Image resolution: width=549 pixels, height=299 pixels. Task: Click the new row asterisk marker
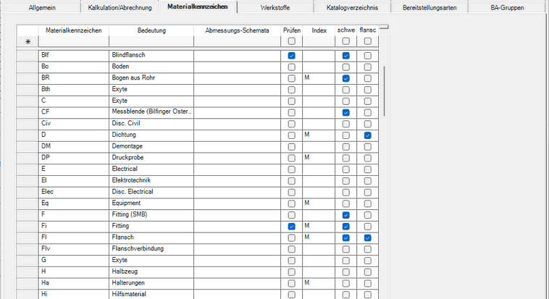27,43
